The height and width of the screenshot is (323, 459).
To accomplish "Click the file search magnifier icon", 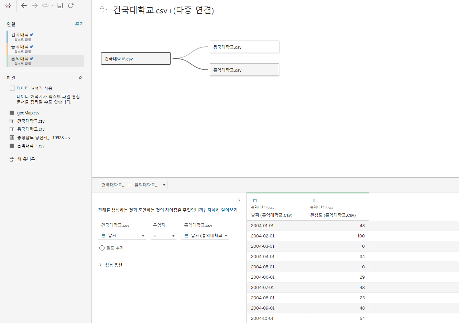I will (80, 78).
